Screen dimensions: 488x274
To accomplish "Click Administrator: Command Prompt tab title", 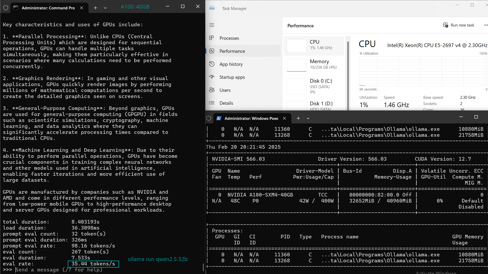I will pos(48,8).
